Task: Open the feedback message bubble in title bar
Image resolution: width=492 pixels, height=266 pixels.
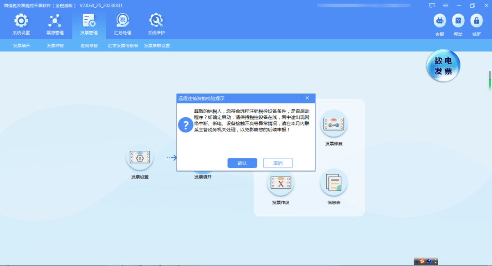Action: tap(431, 5)
